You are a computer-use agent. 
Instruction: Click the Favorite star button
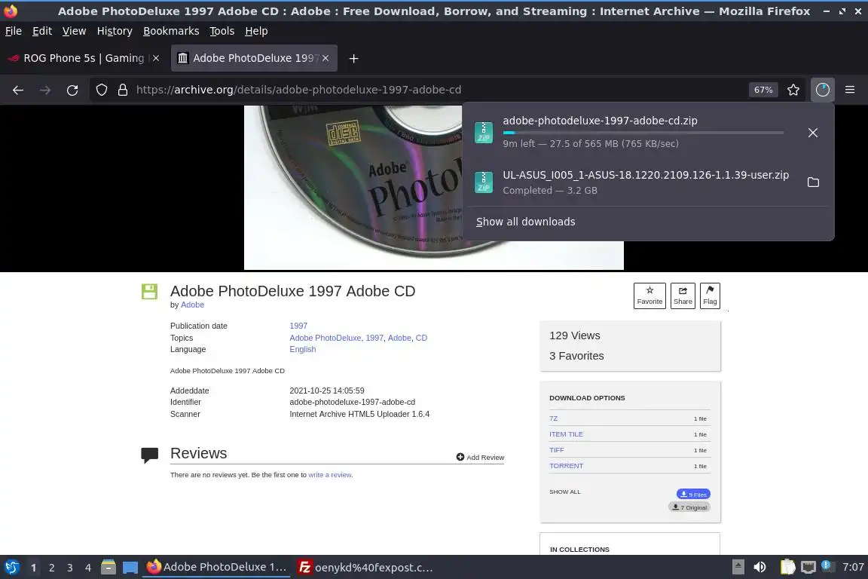[649, 296]
